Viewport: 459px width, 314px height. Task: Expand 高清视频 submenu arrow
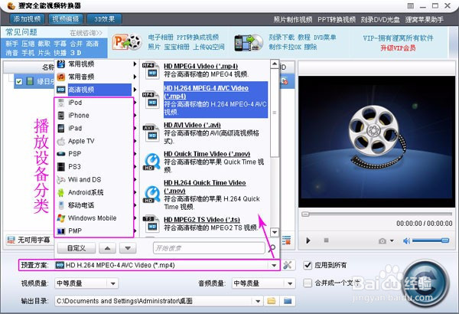point(135,90)
